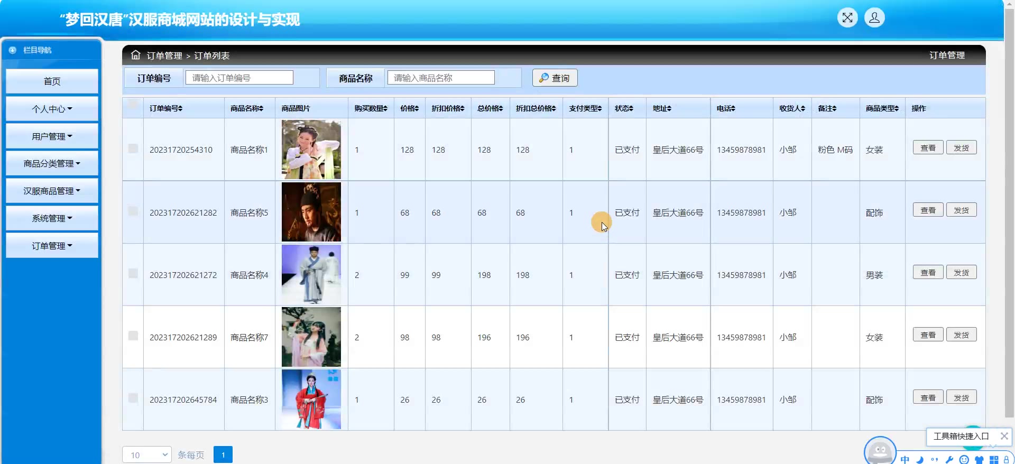Click the IME punctuation toggle icon

(935, 459)
